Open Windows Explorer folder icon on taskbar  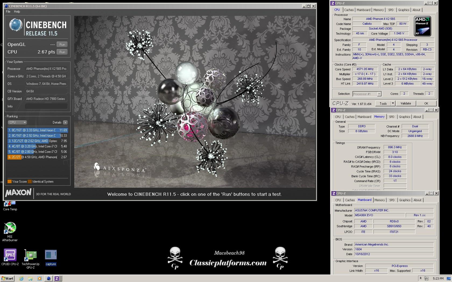click(x=30, y=279)
